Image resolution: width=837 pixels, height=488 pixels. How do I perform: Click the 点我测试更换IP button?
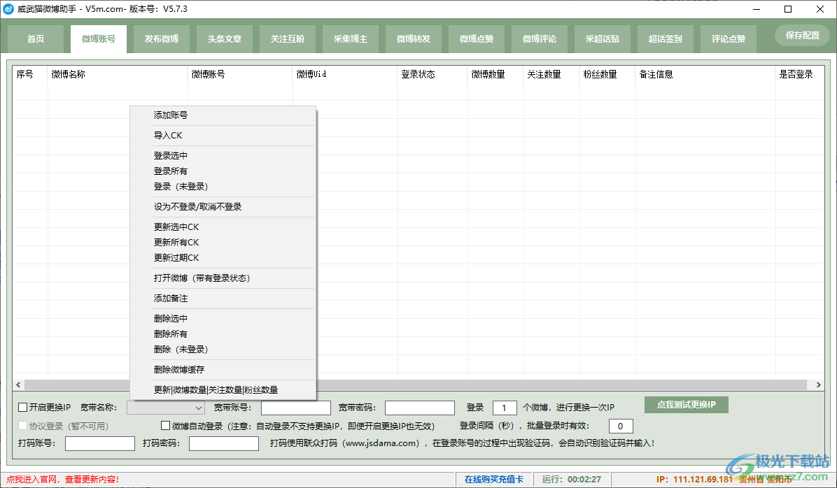686,405
